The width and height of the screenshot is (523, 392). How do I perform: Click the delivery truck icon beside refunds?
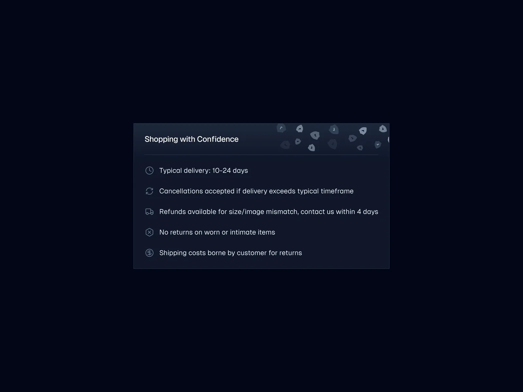(149, 212)
